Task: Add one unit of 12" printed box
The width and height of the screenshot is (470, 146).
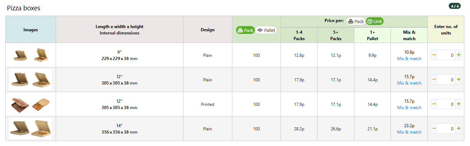Action: click(458, 104)
